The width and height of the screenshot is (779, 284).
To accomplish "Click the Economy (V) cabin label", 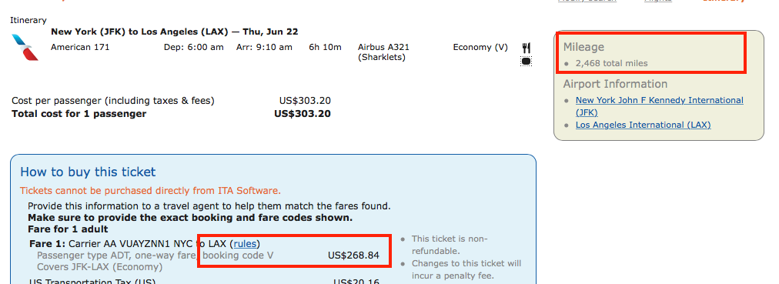I will 480,47.
